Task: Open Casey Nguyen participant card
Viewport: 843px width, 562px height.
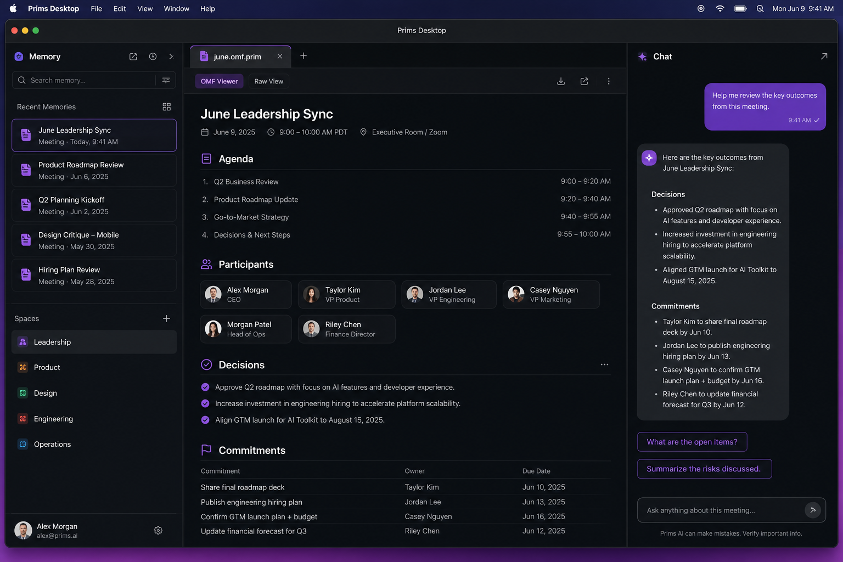Action: pos(551,295)
